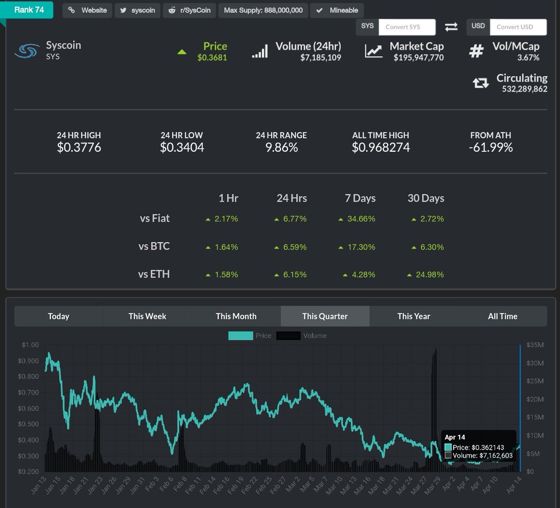Click the FROM ATH value -61.99%

491,148
